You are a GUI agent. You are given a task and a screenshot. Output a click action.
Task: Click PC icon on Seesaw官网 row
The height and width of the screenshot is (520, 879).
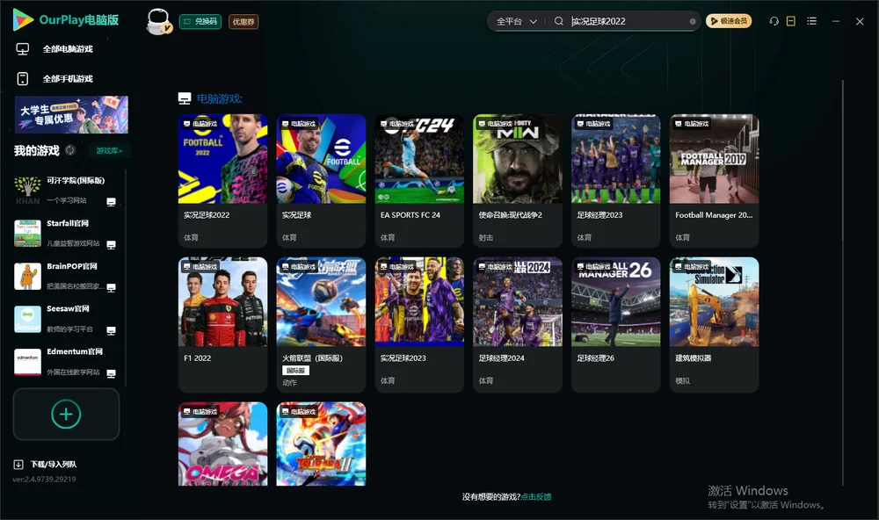tap(111, 330)
